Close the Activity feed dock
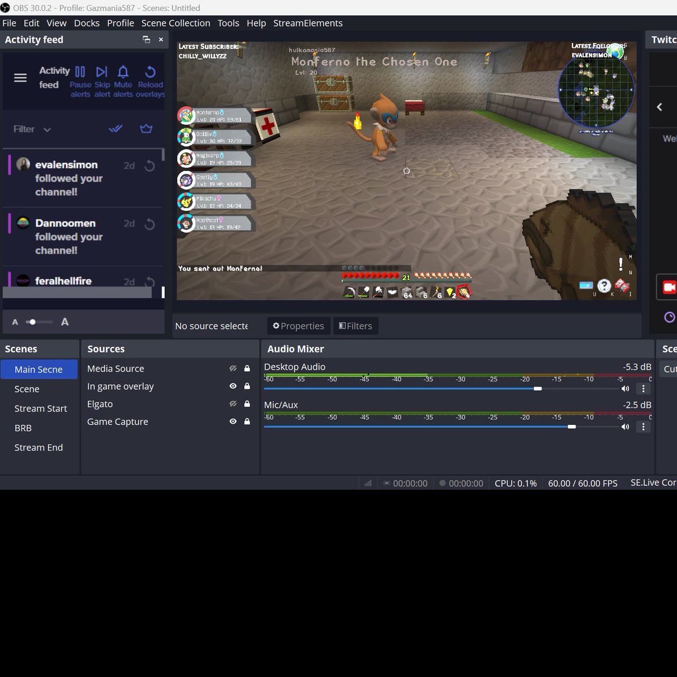 coord(161,39)
